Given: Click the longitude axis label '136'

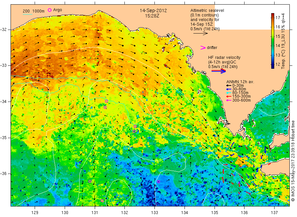Looking at the screenshot, I should coord(244,213).
